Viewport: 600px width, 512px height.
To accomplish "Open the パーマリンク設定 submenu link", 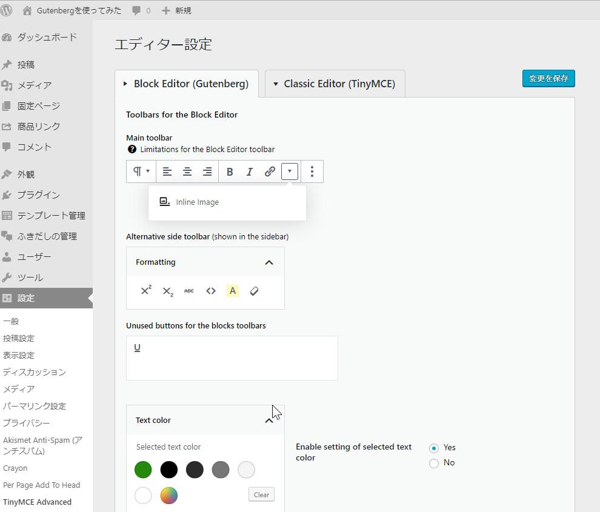I will coord(35,406).
